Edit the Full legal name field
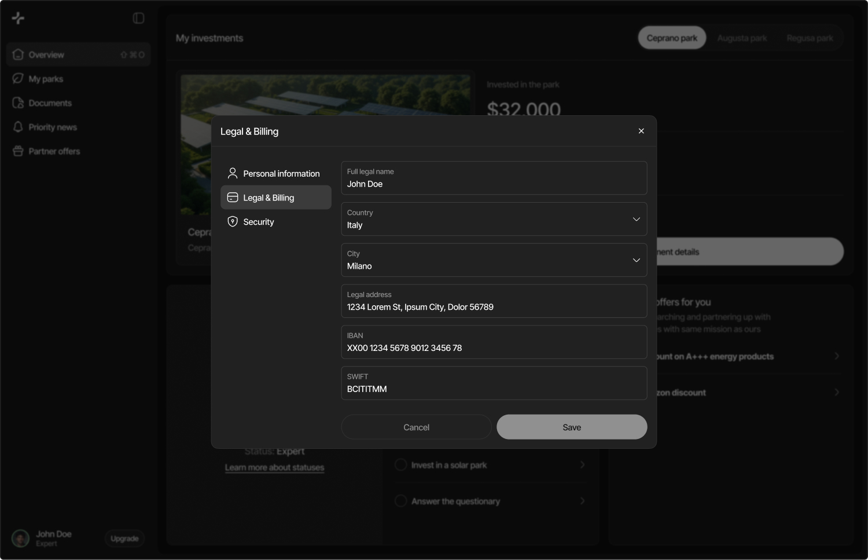 click(x=494, y=178)
